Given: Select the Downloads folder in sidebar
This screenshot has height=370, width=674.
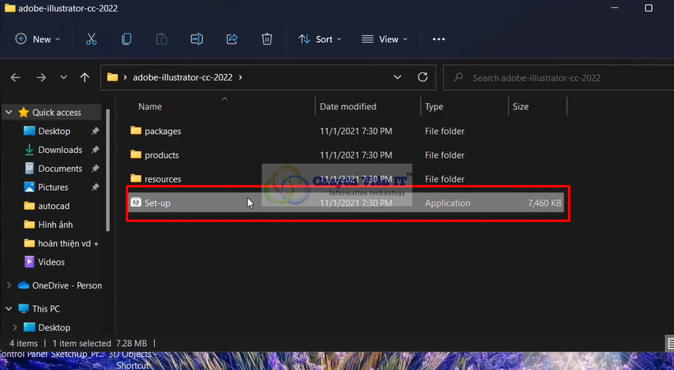Looking at the screenshot, I should click(60, 150).
